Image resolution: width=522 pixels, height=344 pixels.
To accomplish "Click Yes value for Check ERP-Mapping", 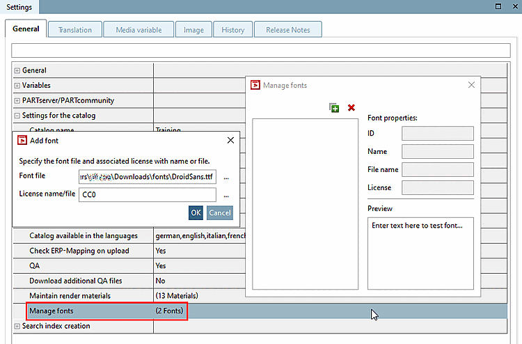I will point(161,251).
